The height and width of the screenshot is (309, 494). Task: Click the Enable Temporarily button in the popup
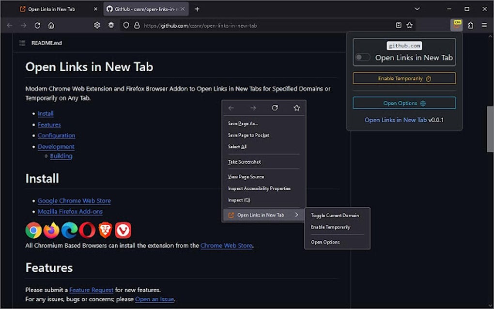click(x=404, y=78)
